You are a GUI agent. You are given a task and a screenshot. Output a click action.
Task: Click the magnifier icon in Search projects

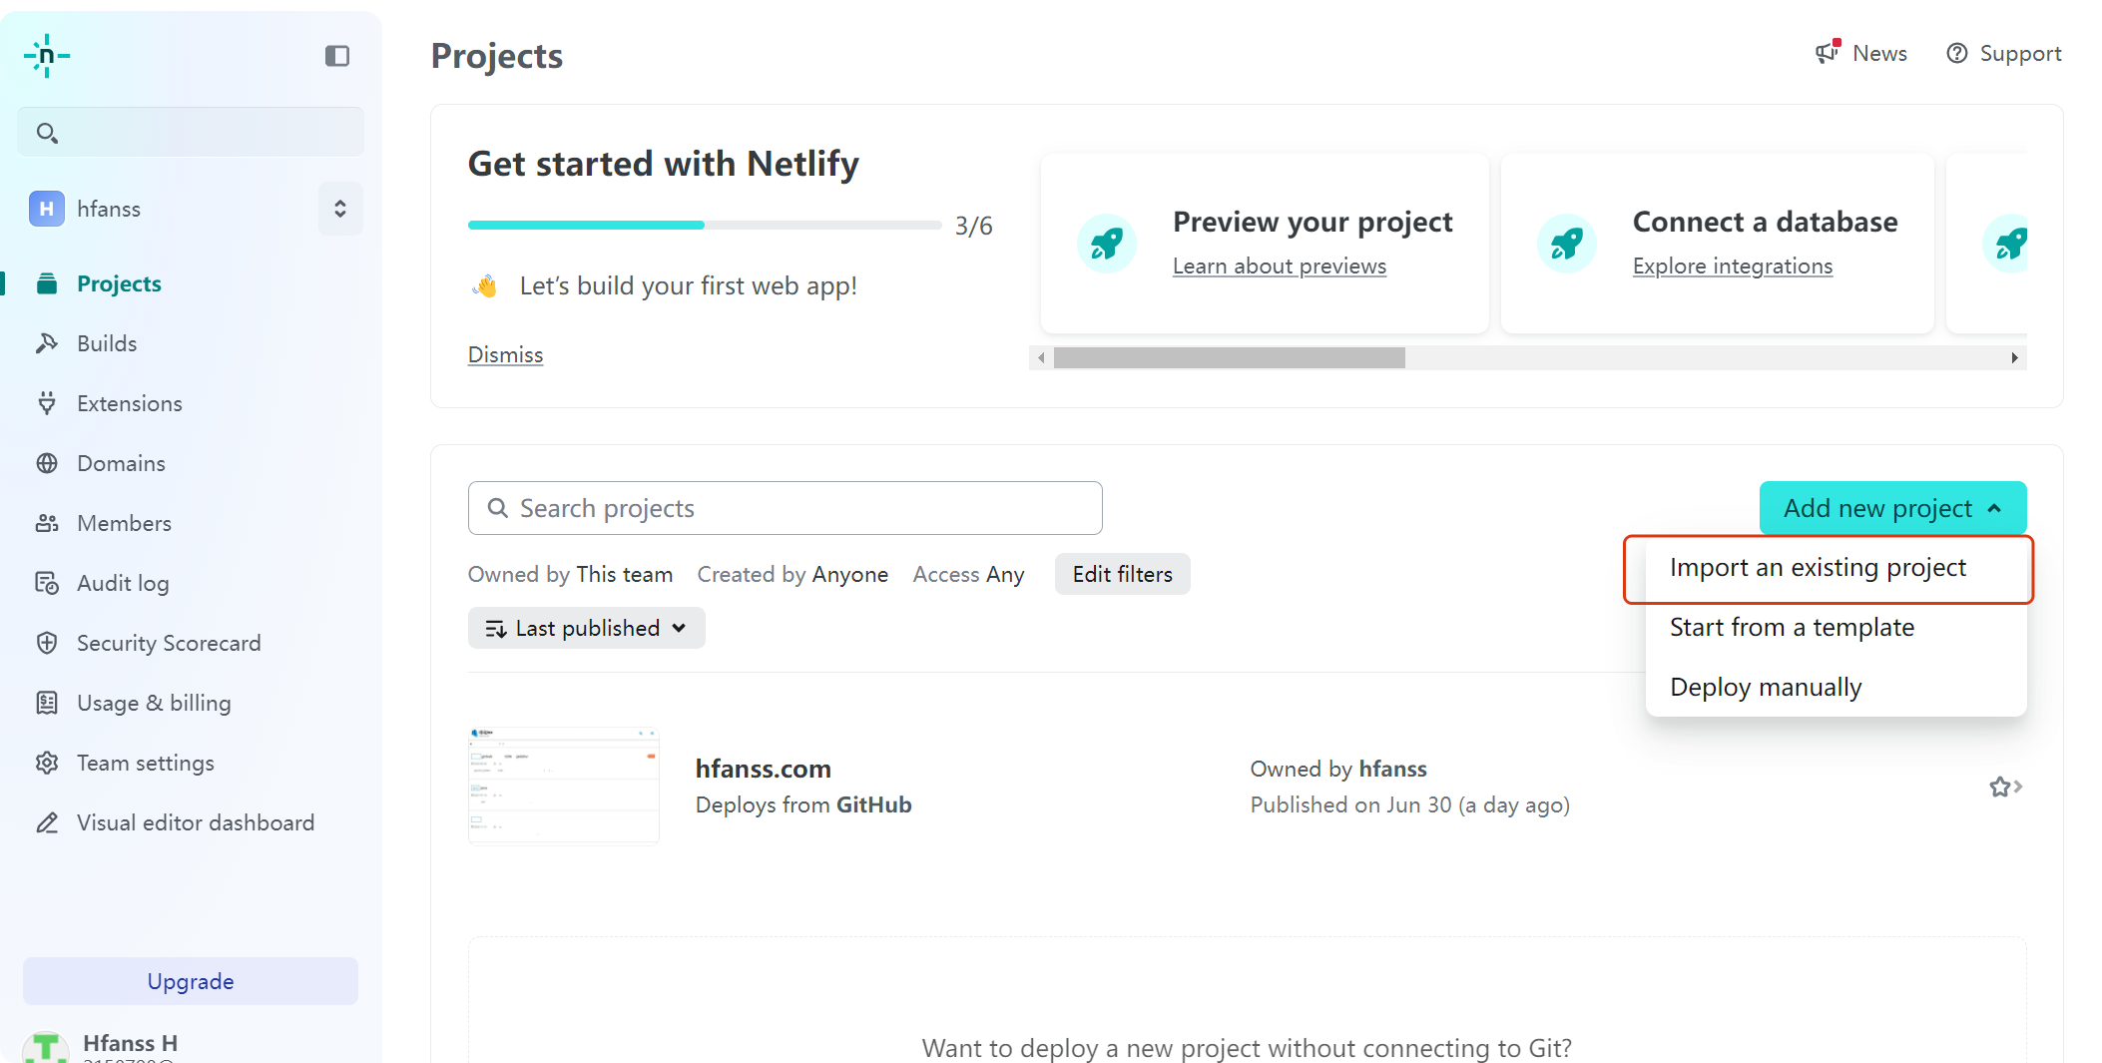coord(497,508)
